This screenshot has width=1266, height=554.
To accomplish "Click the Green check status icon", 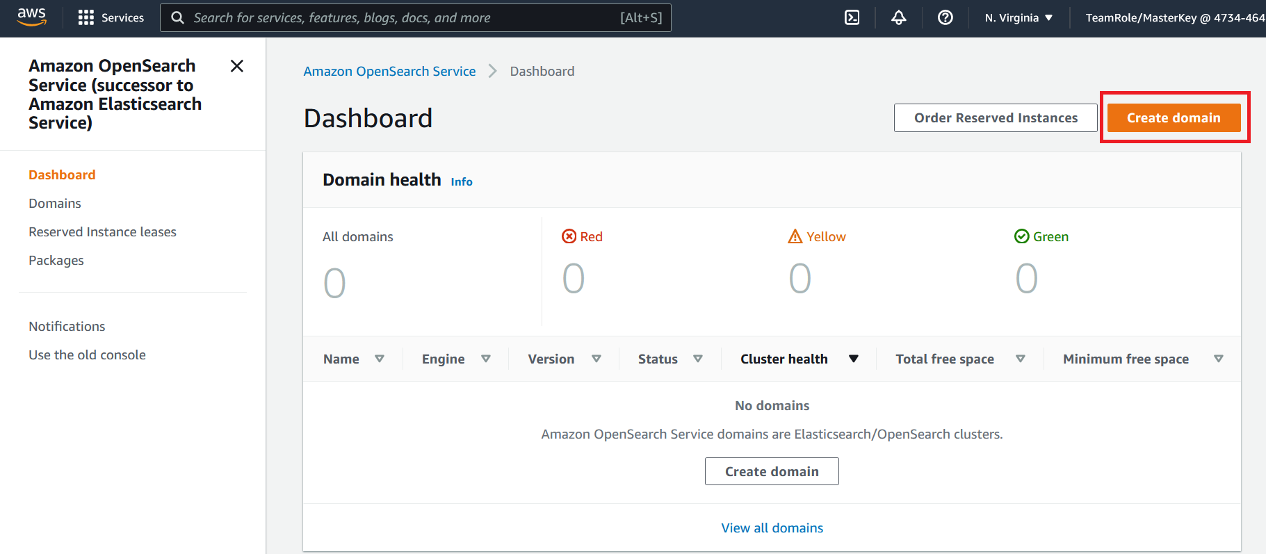I will [x=1022, y=236].
